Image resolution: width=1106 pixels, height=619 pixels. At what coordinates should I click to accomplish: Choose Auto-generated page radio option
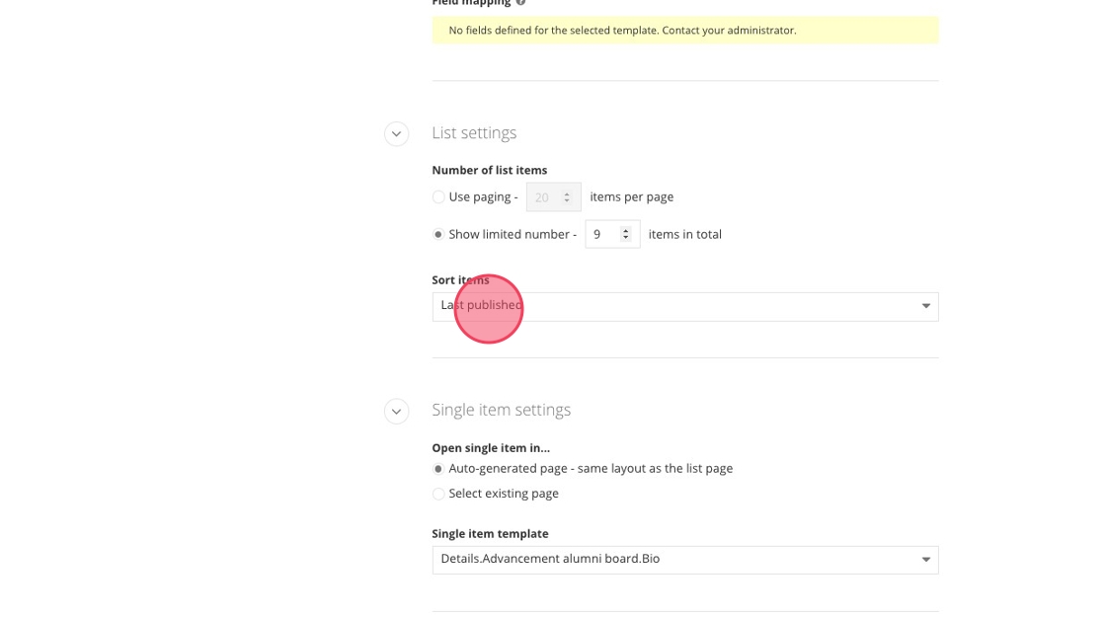click(438, 469)
